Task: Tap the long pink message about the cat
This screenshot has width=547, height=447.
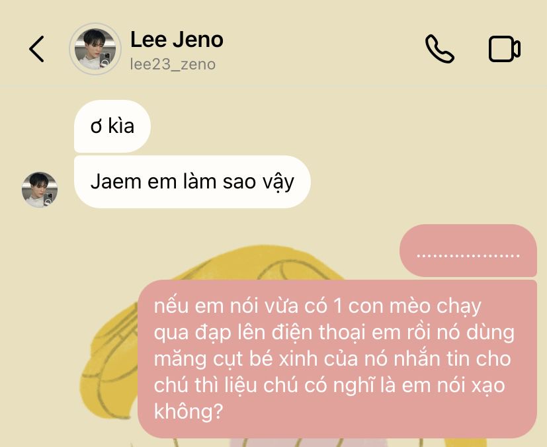Action: (337, 359)
